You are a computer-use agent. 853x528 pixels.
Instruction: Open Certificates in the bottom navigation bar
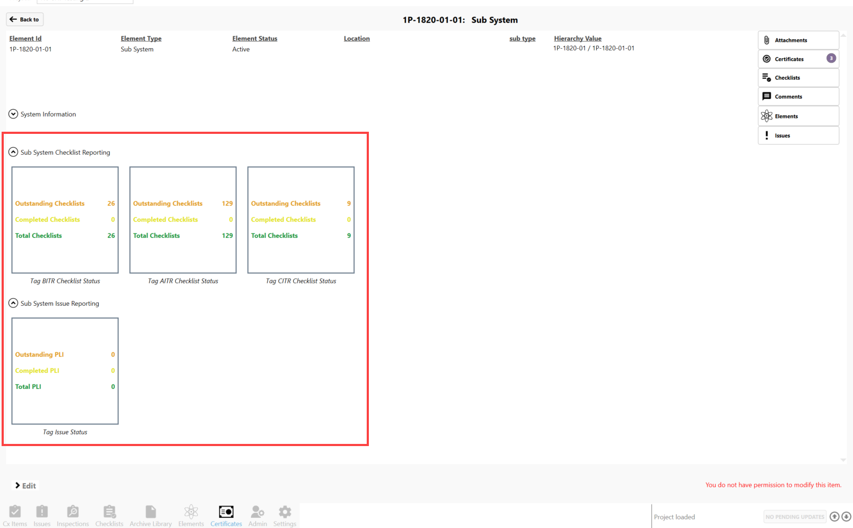(x=226, y=516)
